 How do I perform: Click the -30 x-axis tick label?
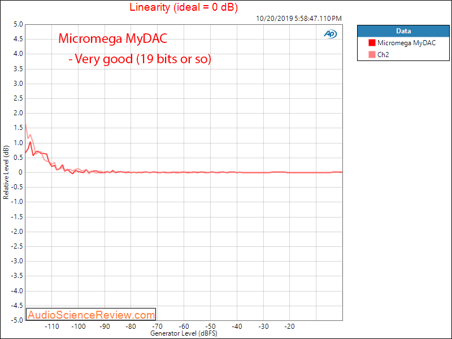point(263,327)
